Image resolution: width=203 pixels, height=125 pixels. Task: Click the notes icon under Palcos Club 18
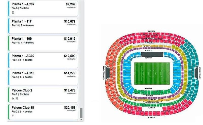[13, 116]
